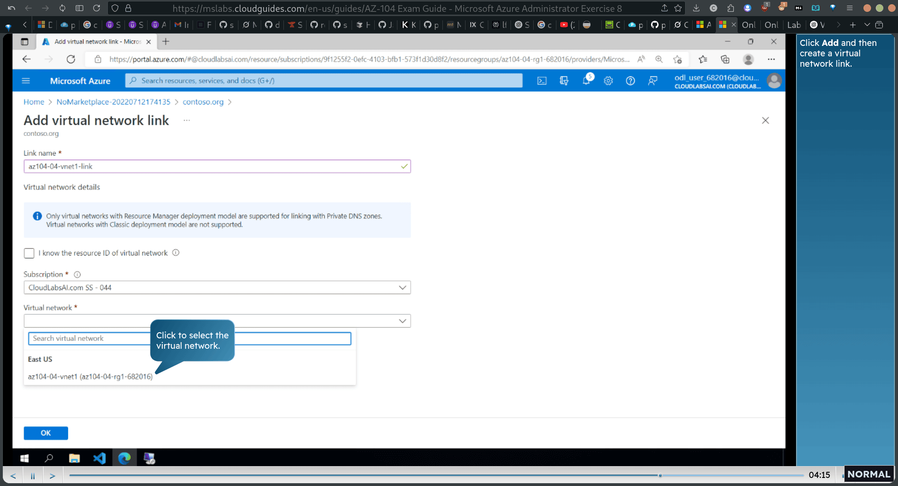898x486 pixels.
Task: Click the Link name input field
Action: pyautogui.click(x=217, y=167)
